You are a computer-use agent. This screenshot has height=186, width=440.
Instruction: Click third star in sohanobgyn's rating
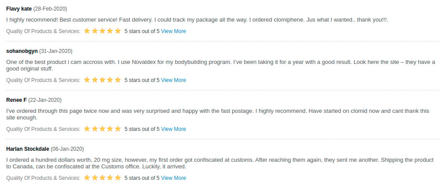pos(102,80)
